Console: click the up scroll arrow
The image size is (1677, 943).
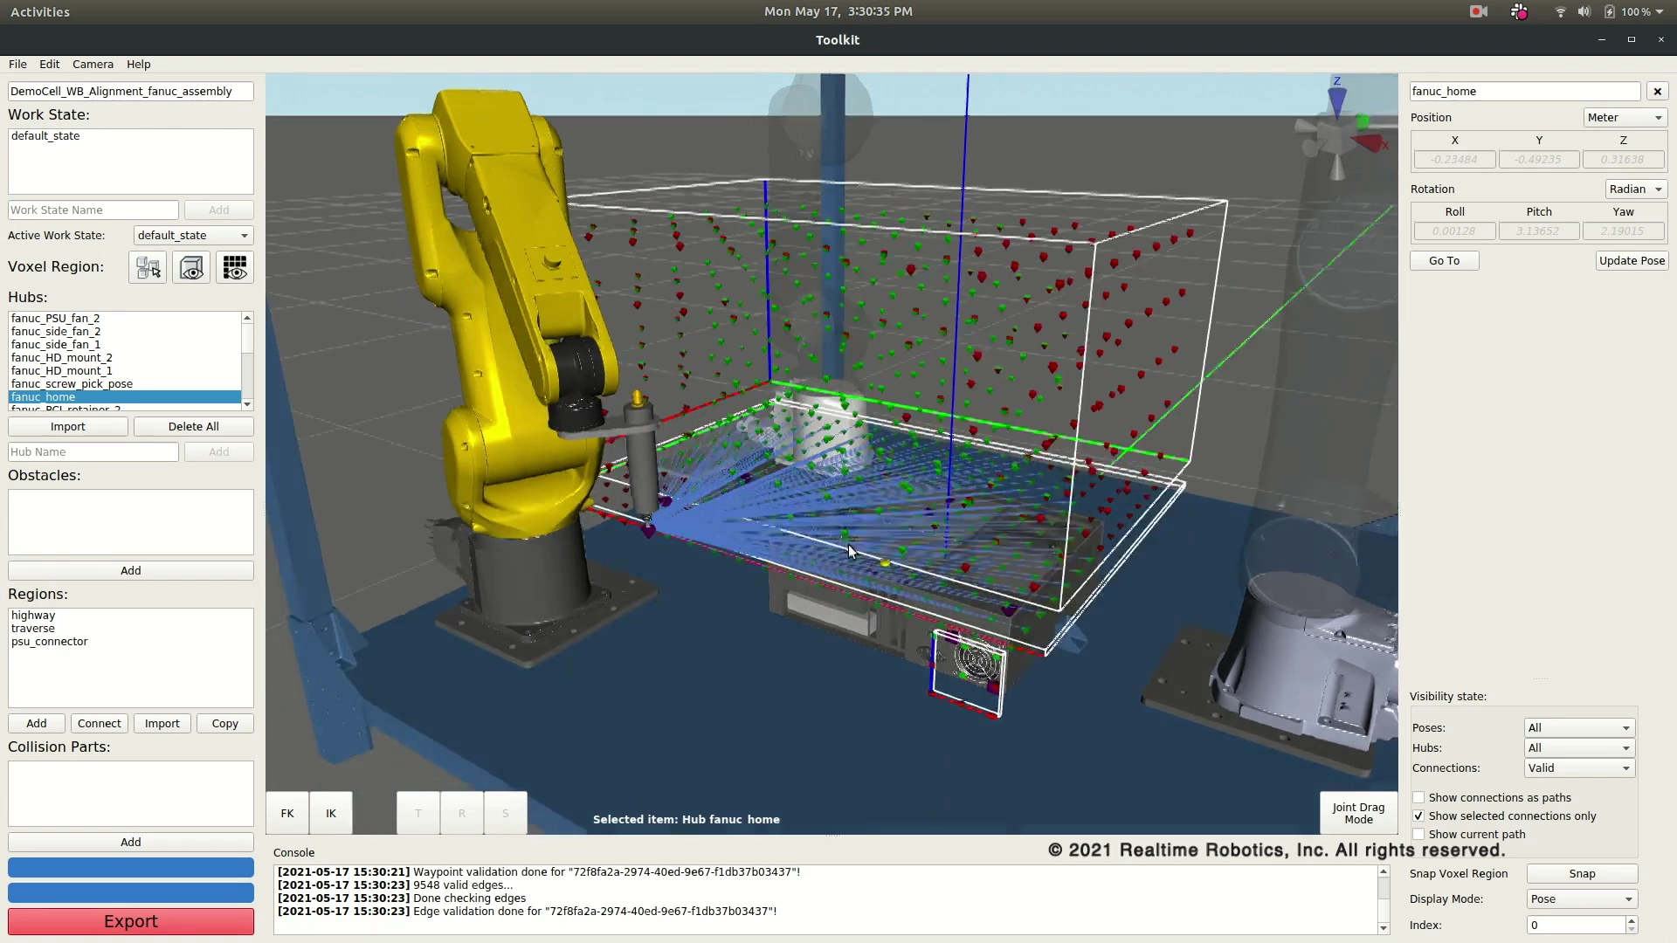(1384, 871)
